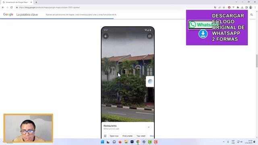Switch to Chrome in the taskbar
258x145 pixels.
coord(138,142)
